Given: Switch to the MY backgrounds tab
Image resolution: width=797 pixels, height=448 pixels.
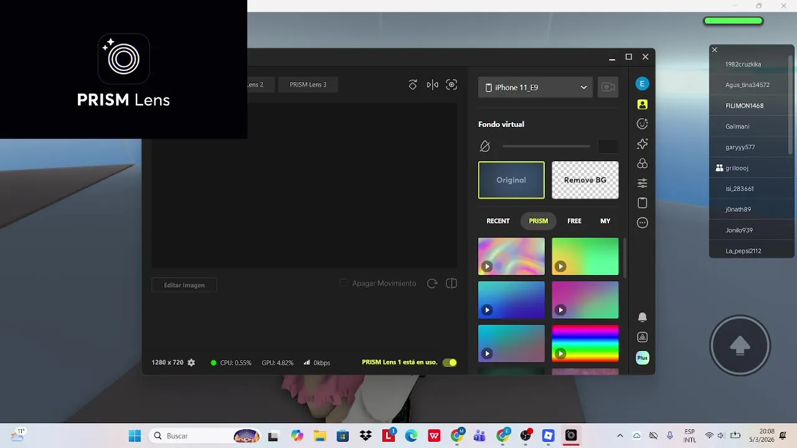Looking at the screenshot, I should point(605,221).
